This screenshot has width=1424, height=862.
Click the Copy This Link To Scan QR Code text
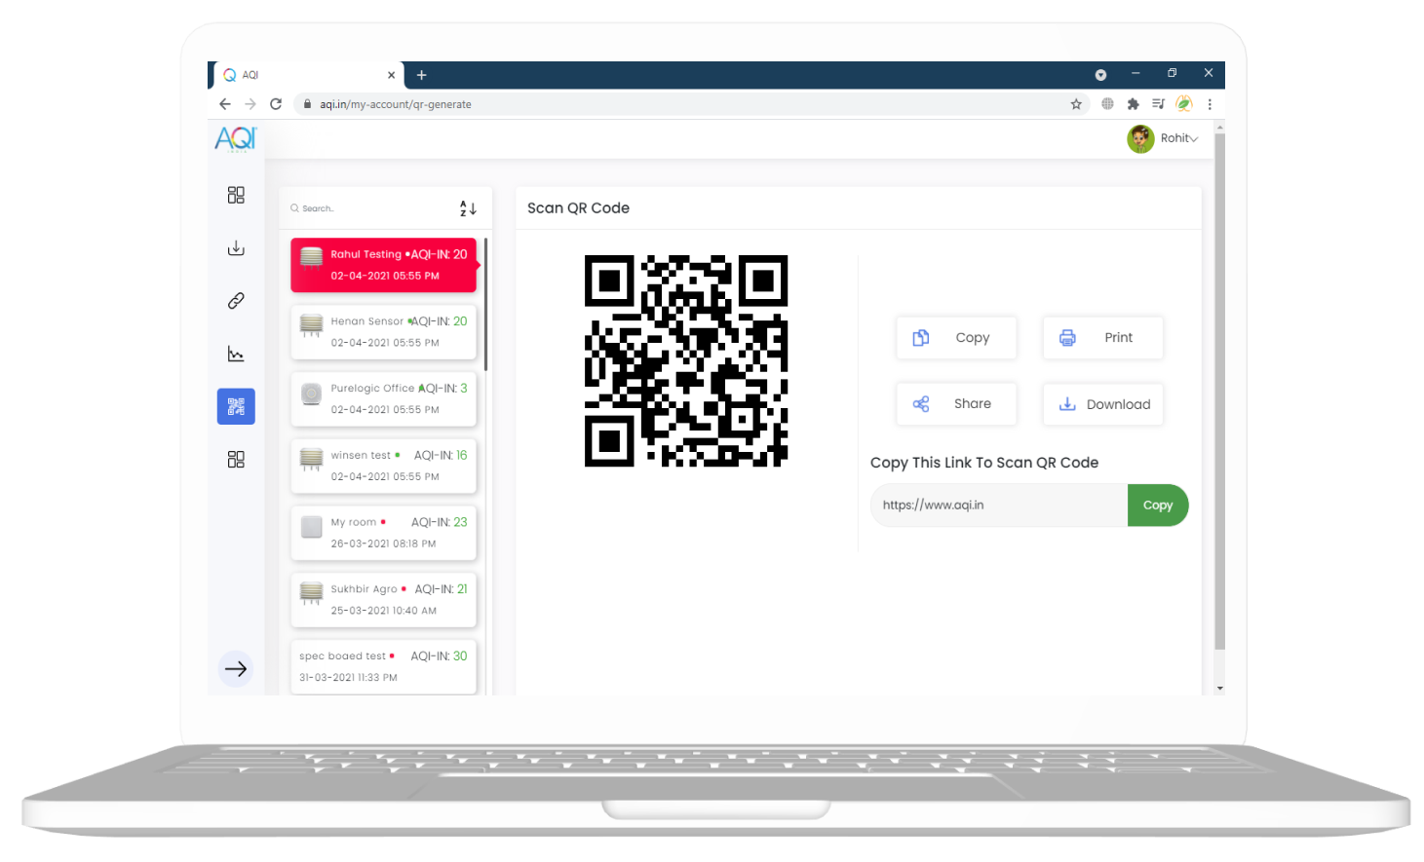coord(984,463)
